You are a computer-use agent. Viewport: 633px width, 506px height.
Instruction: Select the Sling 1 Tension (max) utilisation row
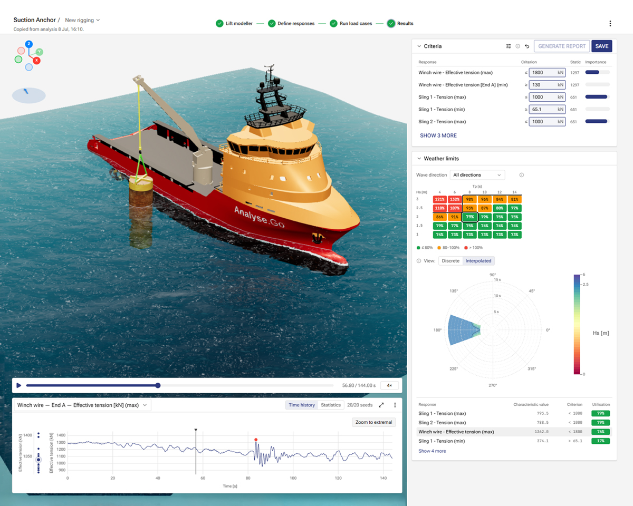pyautogui.click(x=514, y=413)
